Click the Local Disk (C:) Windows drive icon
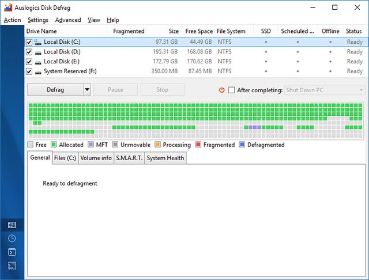Image resolution: width=369 pixels, height=280 pixels. 37,42
